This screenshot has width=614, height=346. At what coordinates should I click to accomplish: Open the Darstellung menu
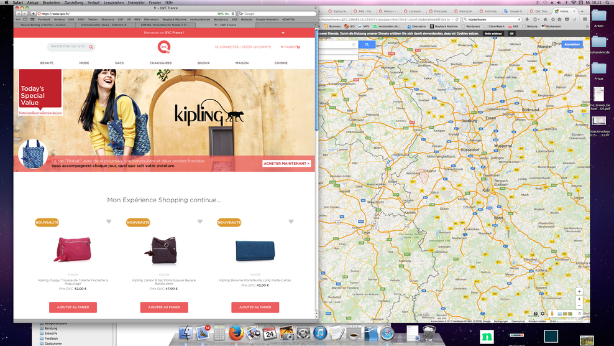point(73,2)
